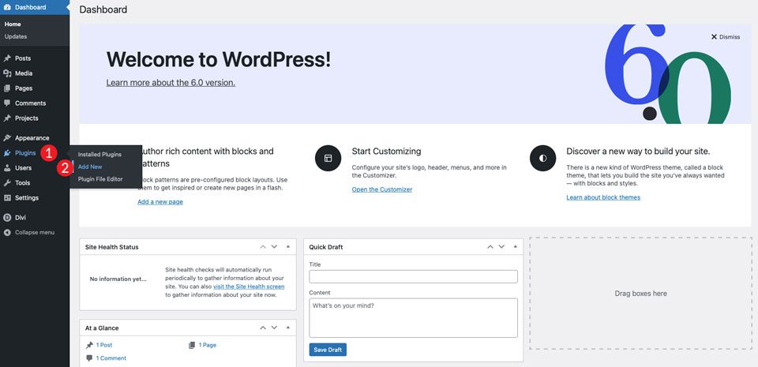Click the Users person icon
Viewport: 758px width, 367px height.
(x=7, y=168)
